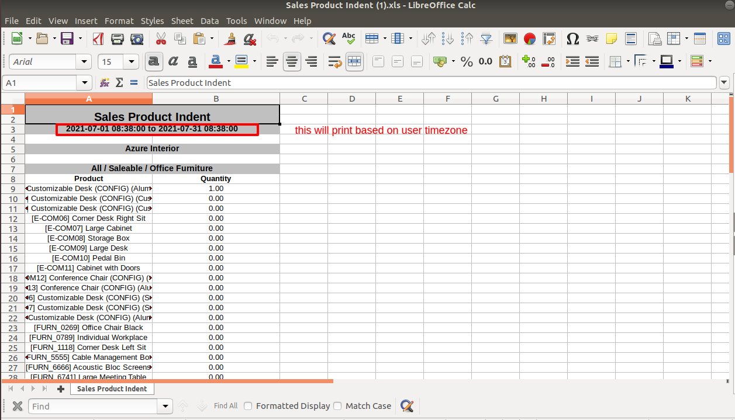Click Find All button
735x420 pixels.
click(x=226, y=406)
